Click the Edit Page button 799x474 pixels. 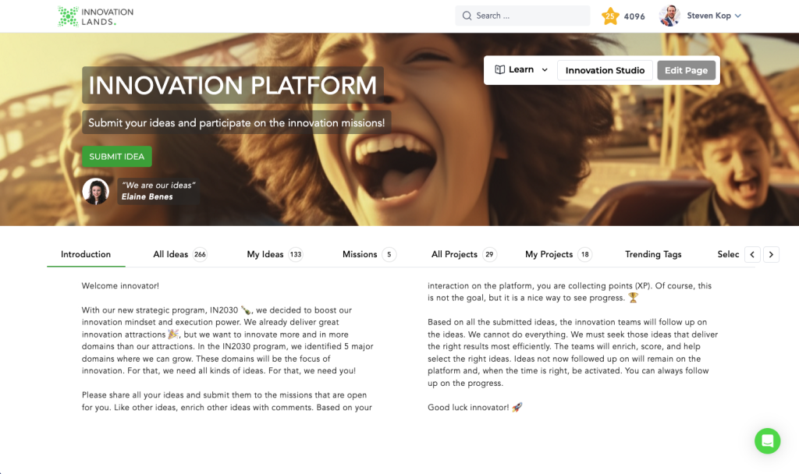coord(686,69)
